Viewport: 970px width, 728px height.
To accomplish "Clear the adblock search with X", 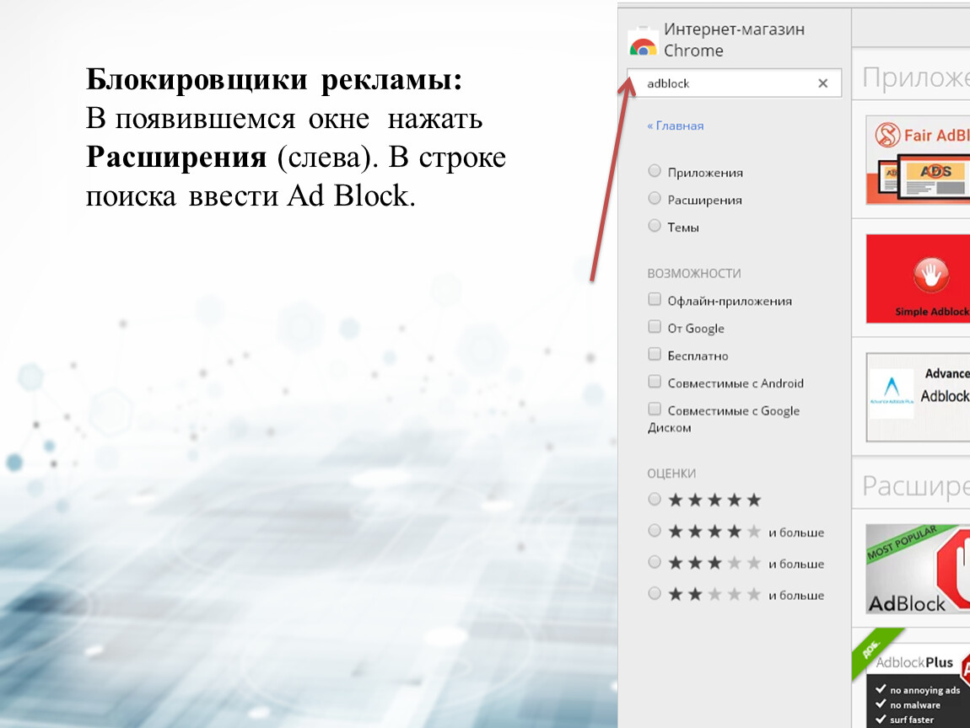I will pos(822,83).
